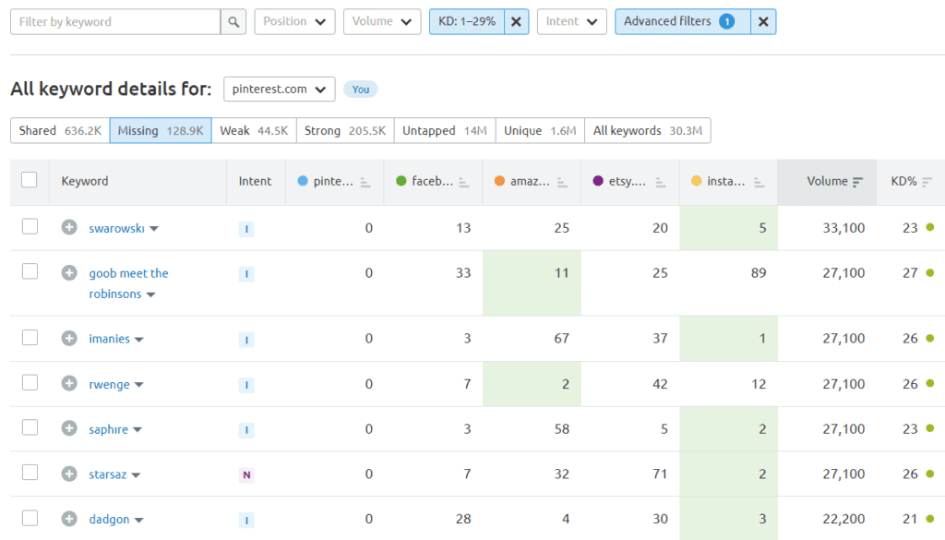Check the goob meet the robinsons checkbox

coord(30,271)
